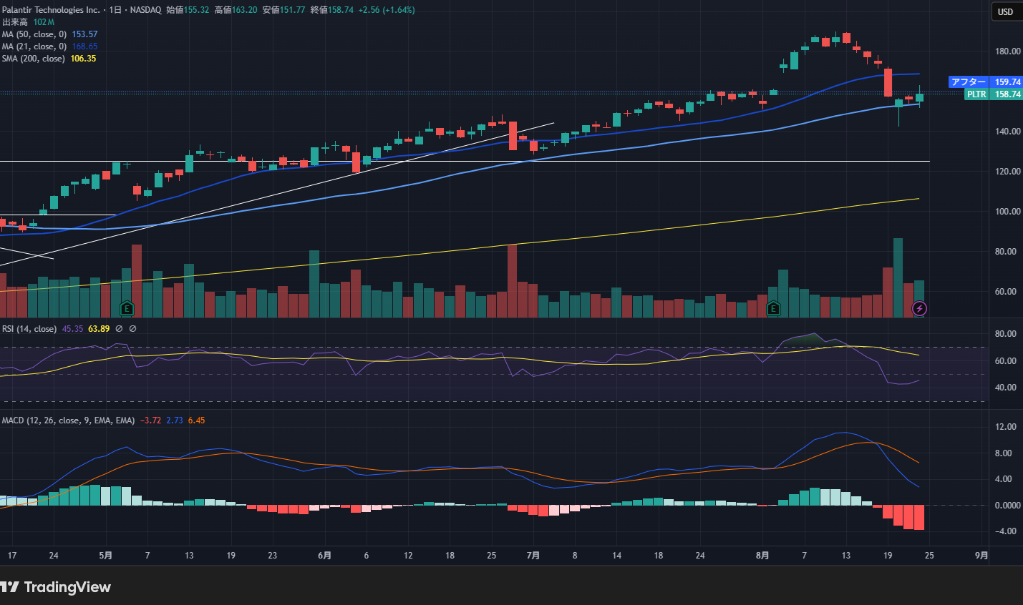Click the purple lightning bolt event marker

click(920, 309)
